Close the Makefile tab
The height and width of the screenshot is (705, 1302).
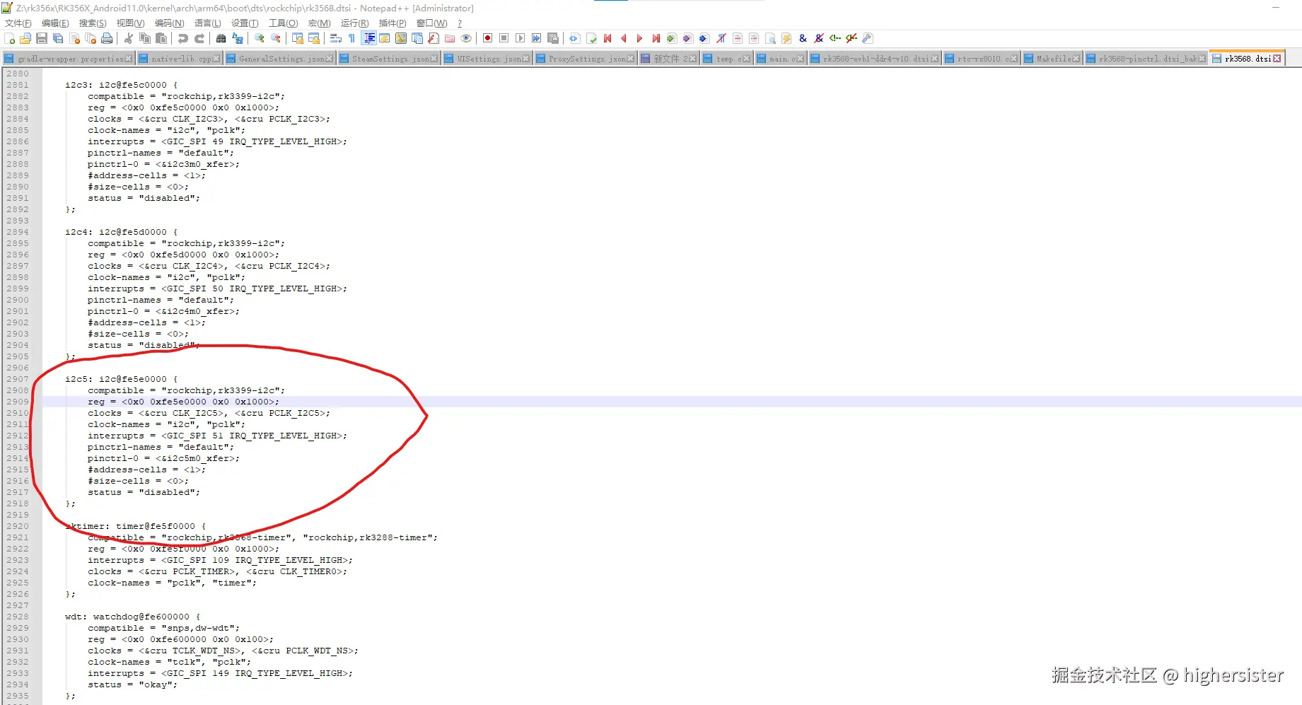pyautogui.click(x=1076, y=59)
